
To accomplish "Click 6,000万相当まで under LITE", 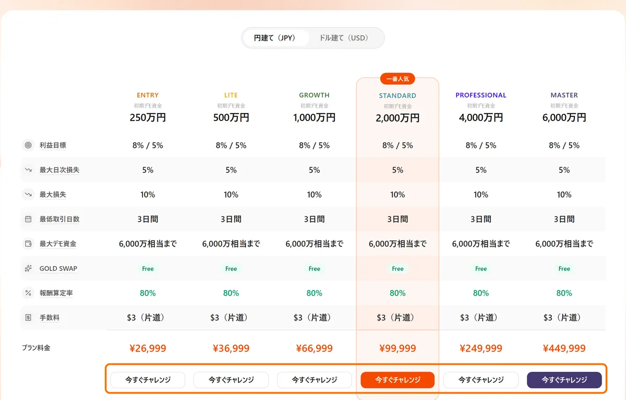I will [x=231, y=244].
